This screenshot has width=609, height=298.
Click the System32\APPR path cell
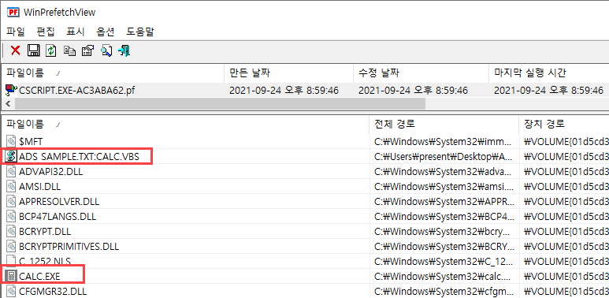[x=444, y=202]
